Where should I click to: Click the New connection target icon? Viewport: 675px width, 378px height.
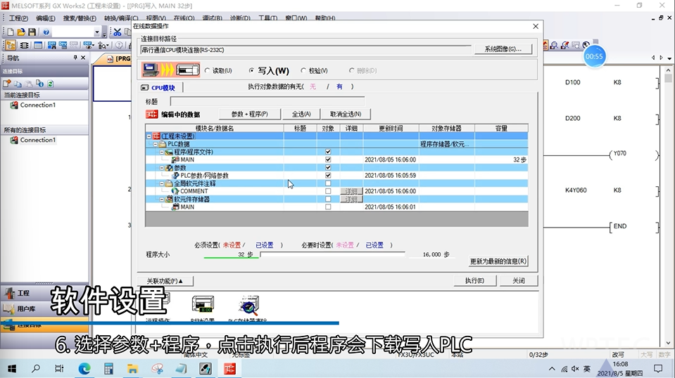[x=7, y=84]
